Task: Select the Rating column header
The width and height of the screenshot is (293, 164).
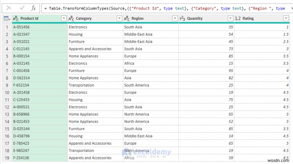Action: click(x=262, y=19)
